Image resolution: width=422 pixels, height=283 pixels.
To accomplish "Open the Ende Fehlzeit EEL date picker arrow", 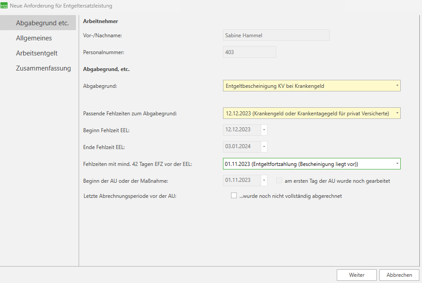I will [264, 147].
